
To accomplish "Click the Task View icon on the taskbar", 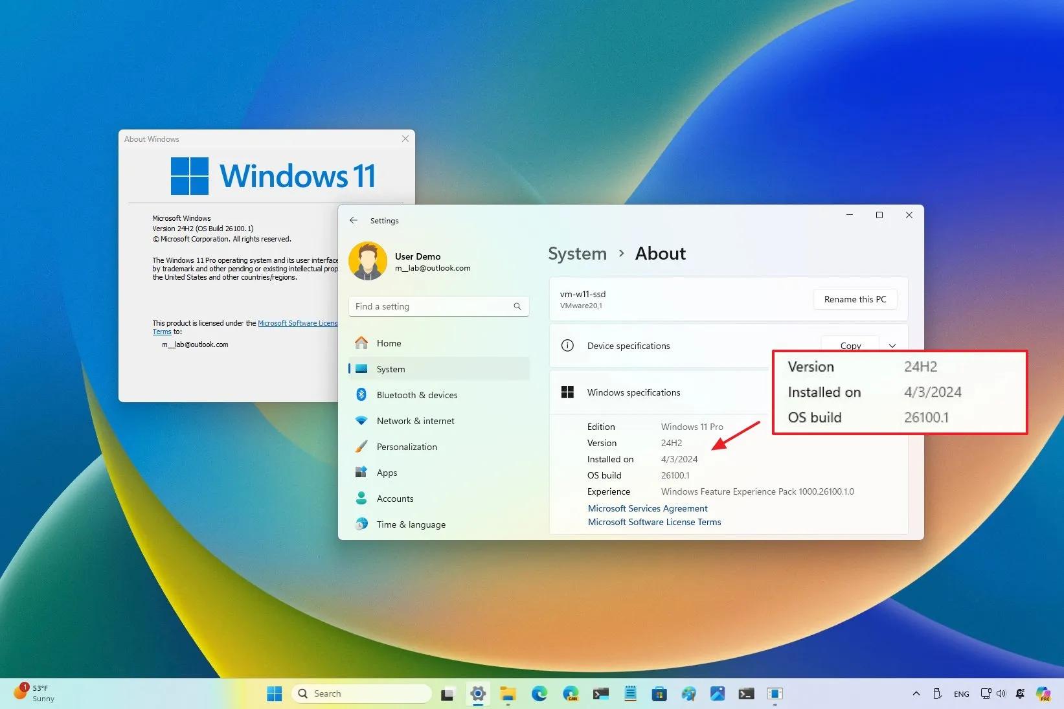I will (447, 693).
